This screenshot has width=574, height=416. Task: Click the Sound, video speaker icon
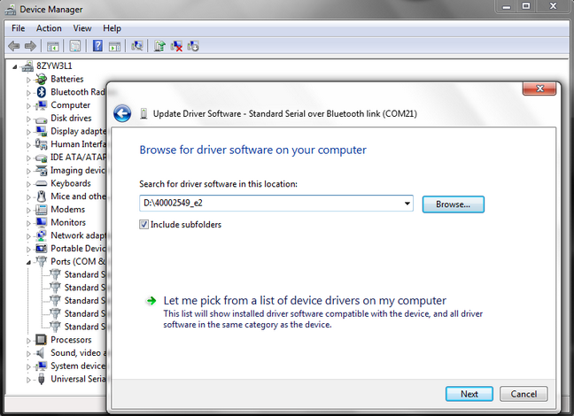pyautogui.click(x=40, y=353)
